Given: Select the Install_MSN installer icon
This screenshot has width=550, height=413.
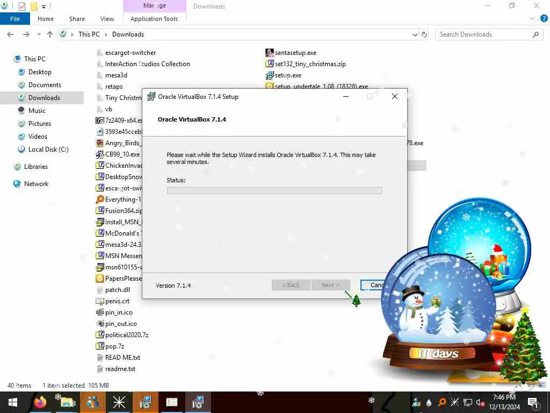Looking at the screenshot, I should (99, 222).
